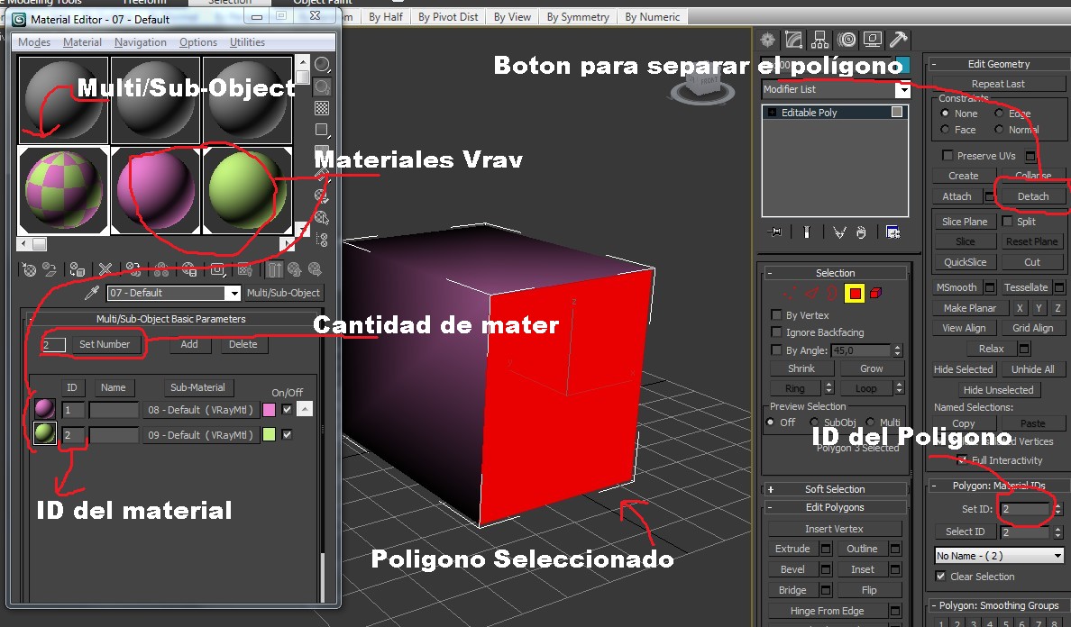Click Make Unique icon under modifier stack
The height and width of the screenshot is (627, 1071).
pos(839,232)
